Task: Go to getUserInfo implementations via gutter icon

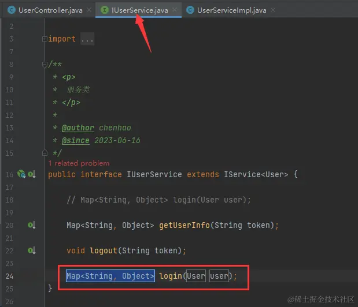Action: coord(31,225)
